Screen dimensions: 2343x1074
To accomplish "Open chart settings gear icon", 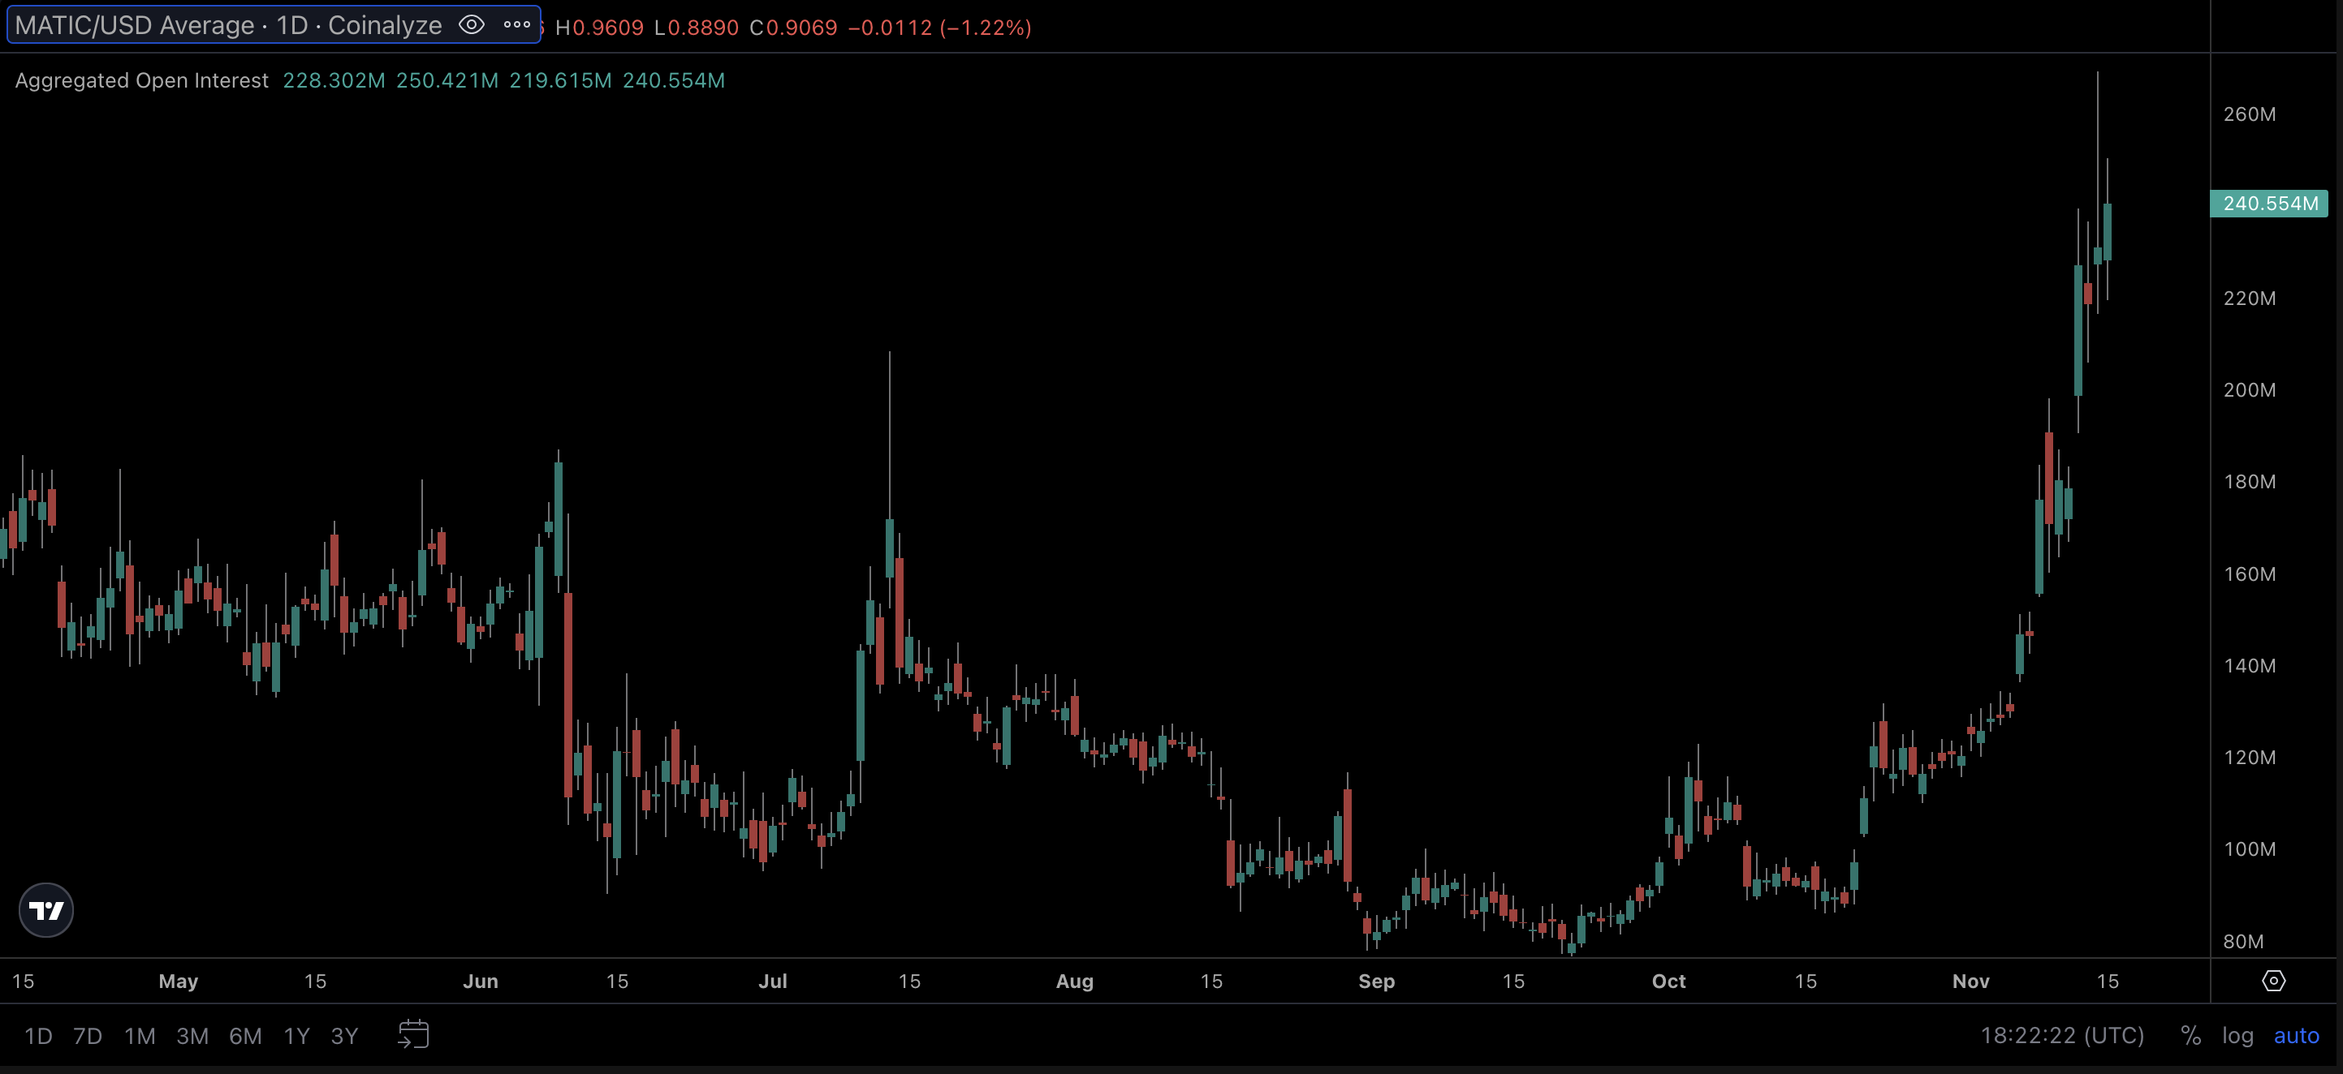I will (2273, 981).
